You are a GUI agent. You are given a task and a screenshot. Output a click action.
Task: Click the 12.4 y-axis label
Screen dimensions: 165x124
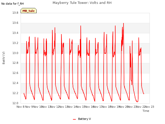point(15,83)
